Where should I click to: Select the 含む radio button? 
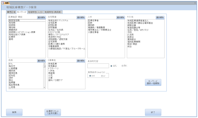111,66
